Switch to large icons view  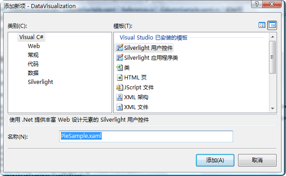[262, 25]
